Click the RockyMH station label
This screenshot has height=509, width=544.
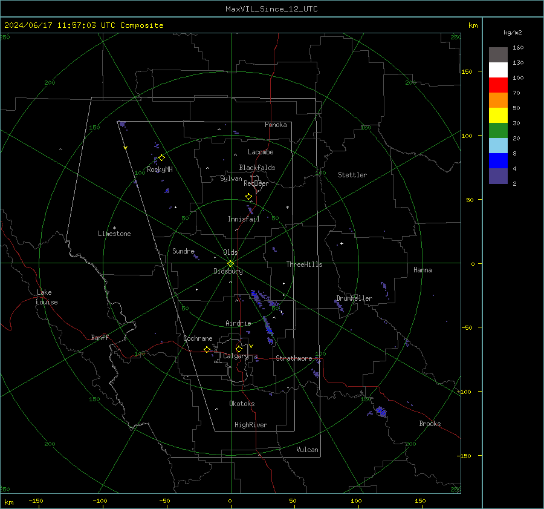pos(160,169)
